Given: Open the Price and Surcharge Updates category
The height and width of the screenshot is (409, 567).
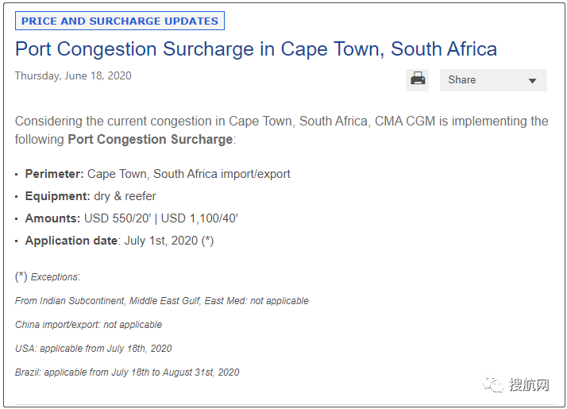Looking at the screenshot, I should pos(120,21).
